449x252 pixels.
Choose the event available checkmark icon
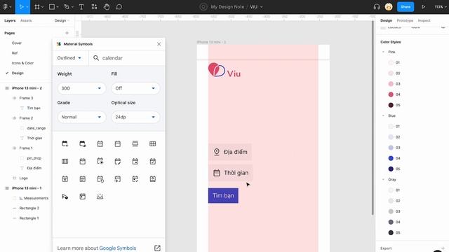click(x=153, y=162)
